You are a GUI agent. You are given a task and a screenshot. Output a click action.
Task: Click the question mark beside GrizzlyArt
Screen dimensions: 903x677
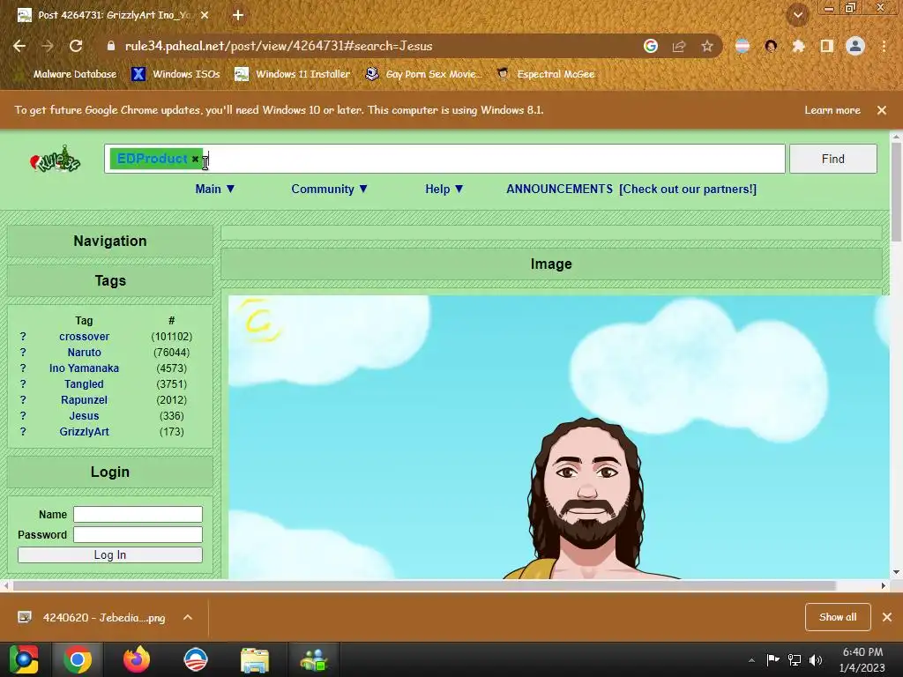click(x=23, y=431)
